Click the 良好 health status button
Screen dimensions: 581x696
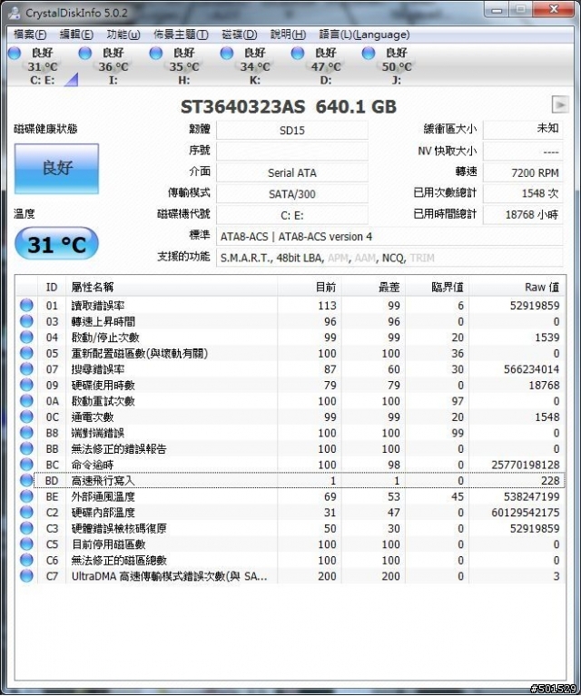[x=56, y=168]
